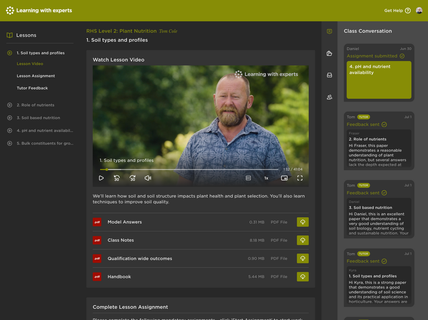Toggle closed captions on video

pos(249,178)
